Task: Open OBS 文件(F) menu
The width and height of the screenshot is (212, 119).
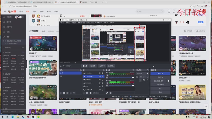Action: pos(62,23)
